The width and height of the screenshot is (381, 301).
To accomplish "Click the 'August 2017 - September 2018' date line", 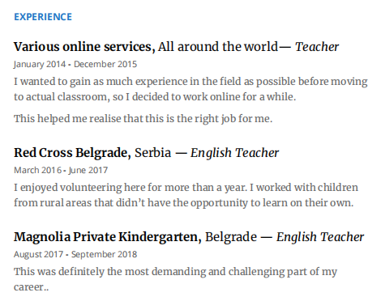I will pos(75,254).
